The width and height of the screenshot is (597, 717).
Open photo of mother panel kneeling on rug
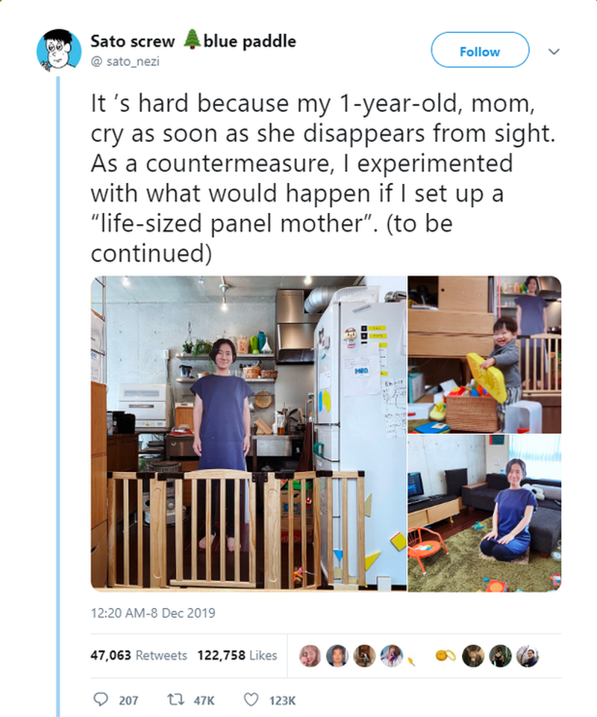click(484, 513)
